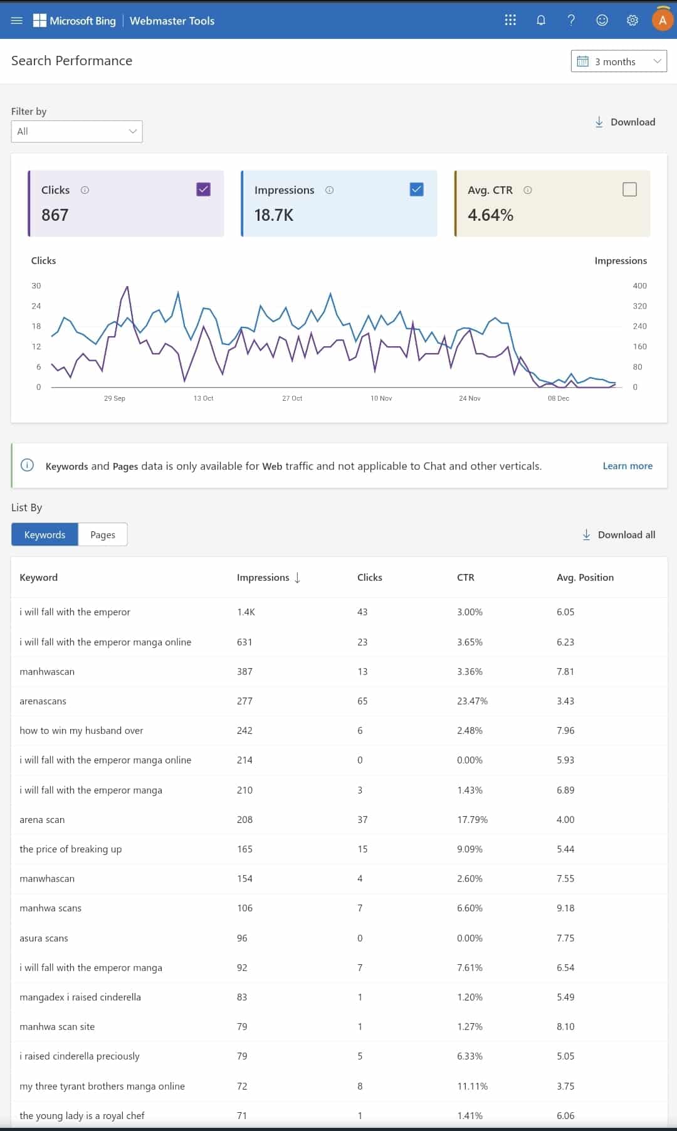Uncheck the Clicks metric checkbox
This screenshot has height=1131, width=677.
click(x=203, y=189)
